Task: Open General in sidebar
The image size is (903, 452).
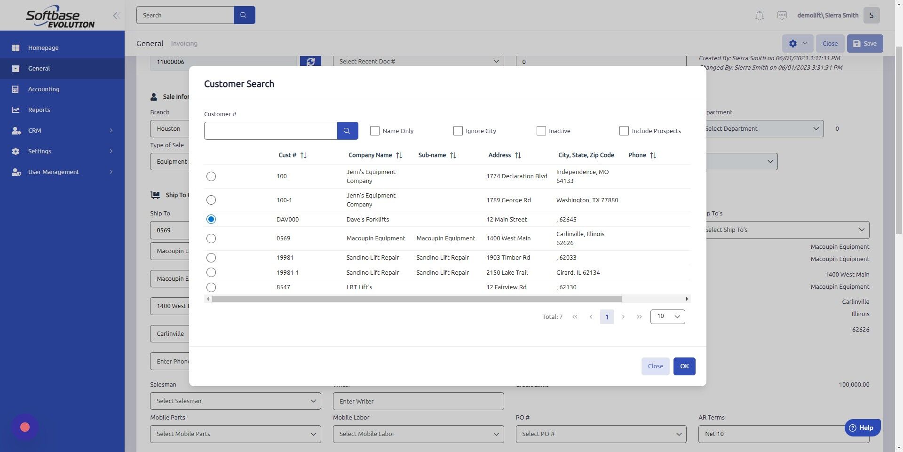Action: [62, 69]
